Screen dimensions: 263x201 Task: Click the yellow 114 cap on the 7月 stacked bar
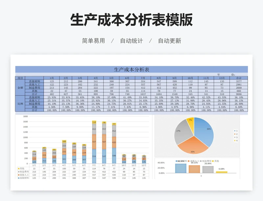pyautogui.click(x=94, y=122)
